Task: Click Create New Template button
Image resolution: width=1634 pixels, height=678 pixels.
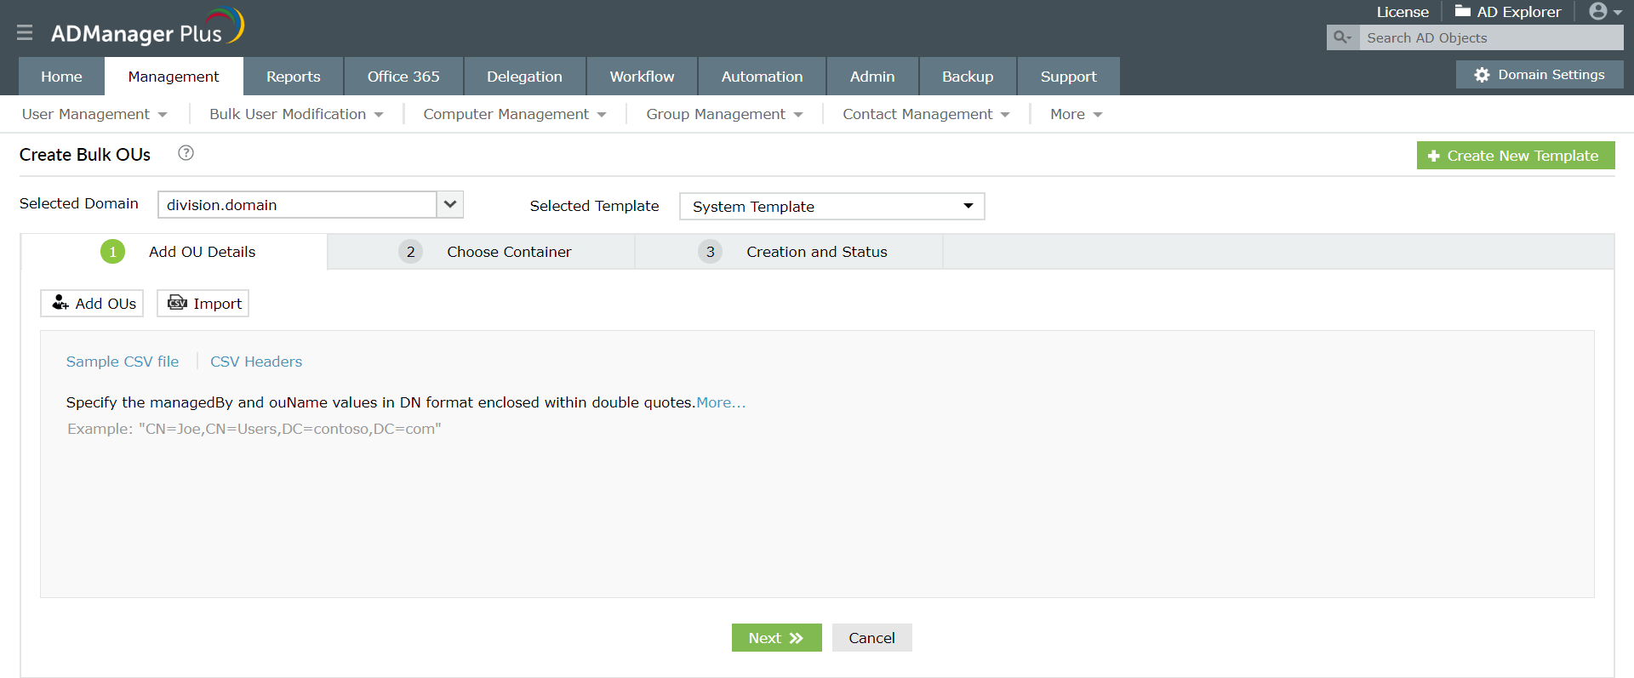Action: tap(1515, 156)
